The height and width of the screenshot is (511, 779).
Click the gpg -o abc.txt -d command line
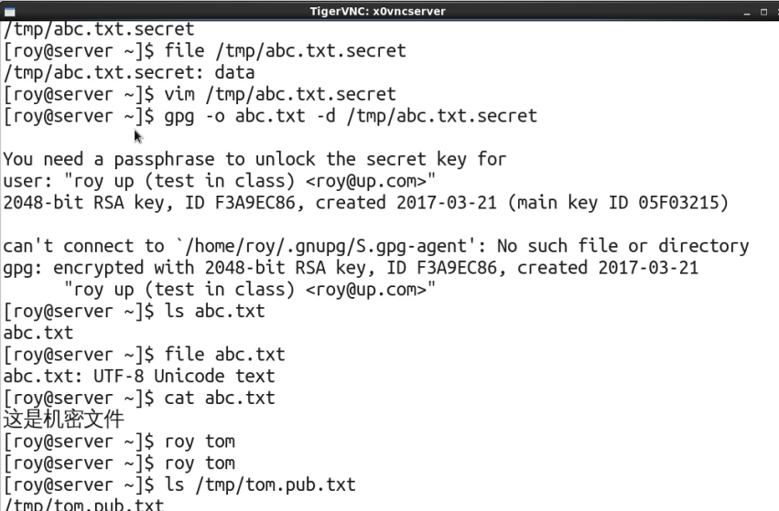[270, 116]
